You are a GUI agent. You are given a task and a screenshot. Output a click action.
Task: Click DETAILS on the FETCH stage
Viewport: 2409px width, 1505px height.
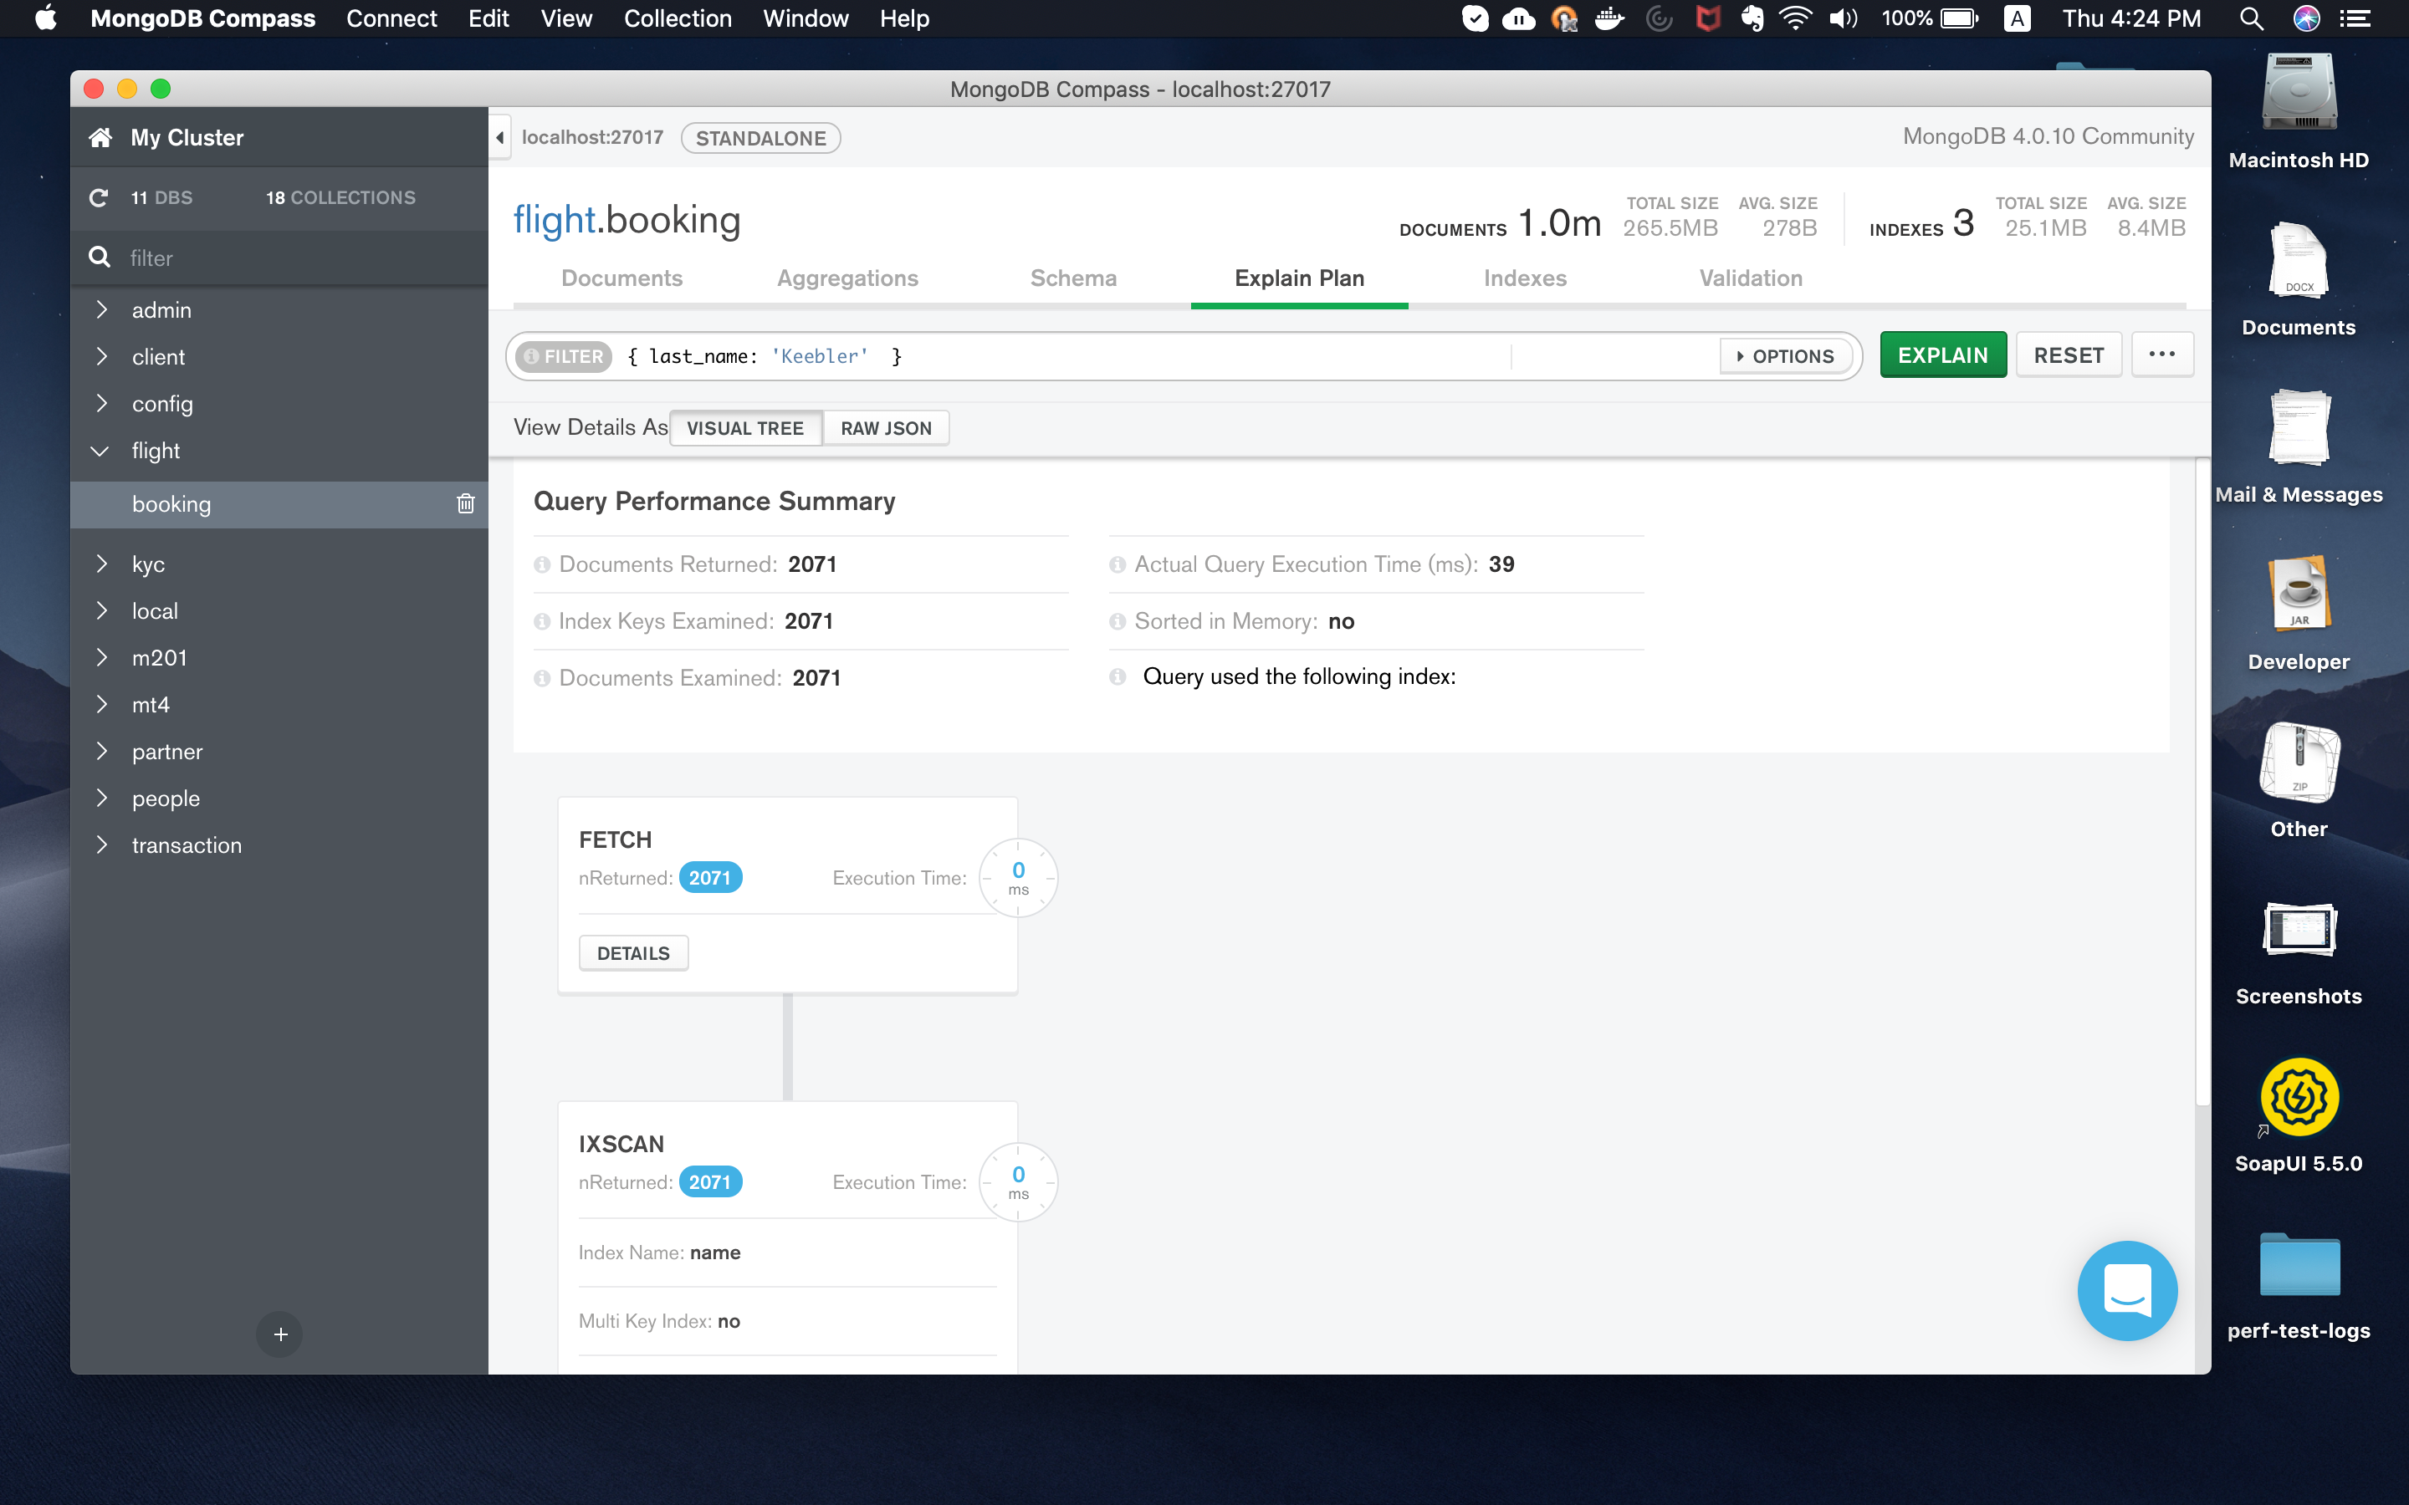tap(633, 952)
